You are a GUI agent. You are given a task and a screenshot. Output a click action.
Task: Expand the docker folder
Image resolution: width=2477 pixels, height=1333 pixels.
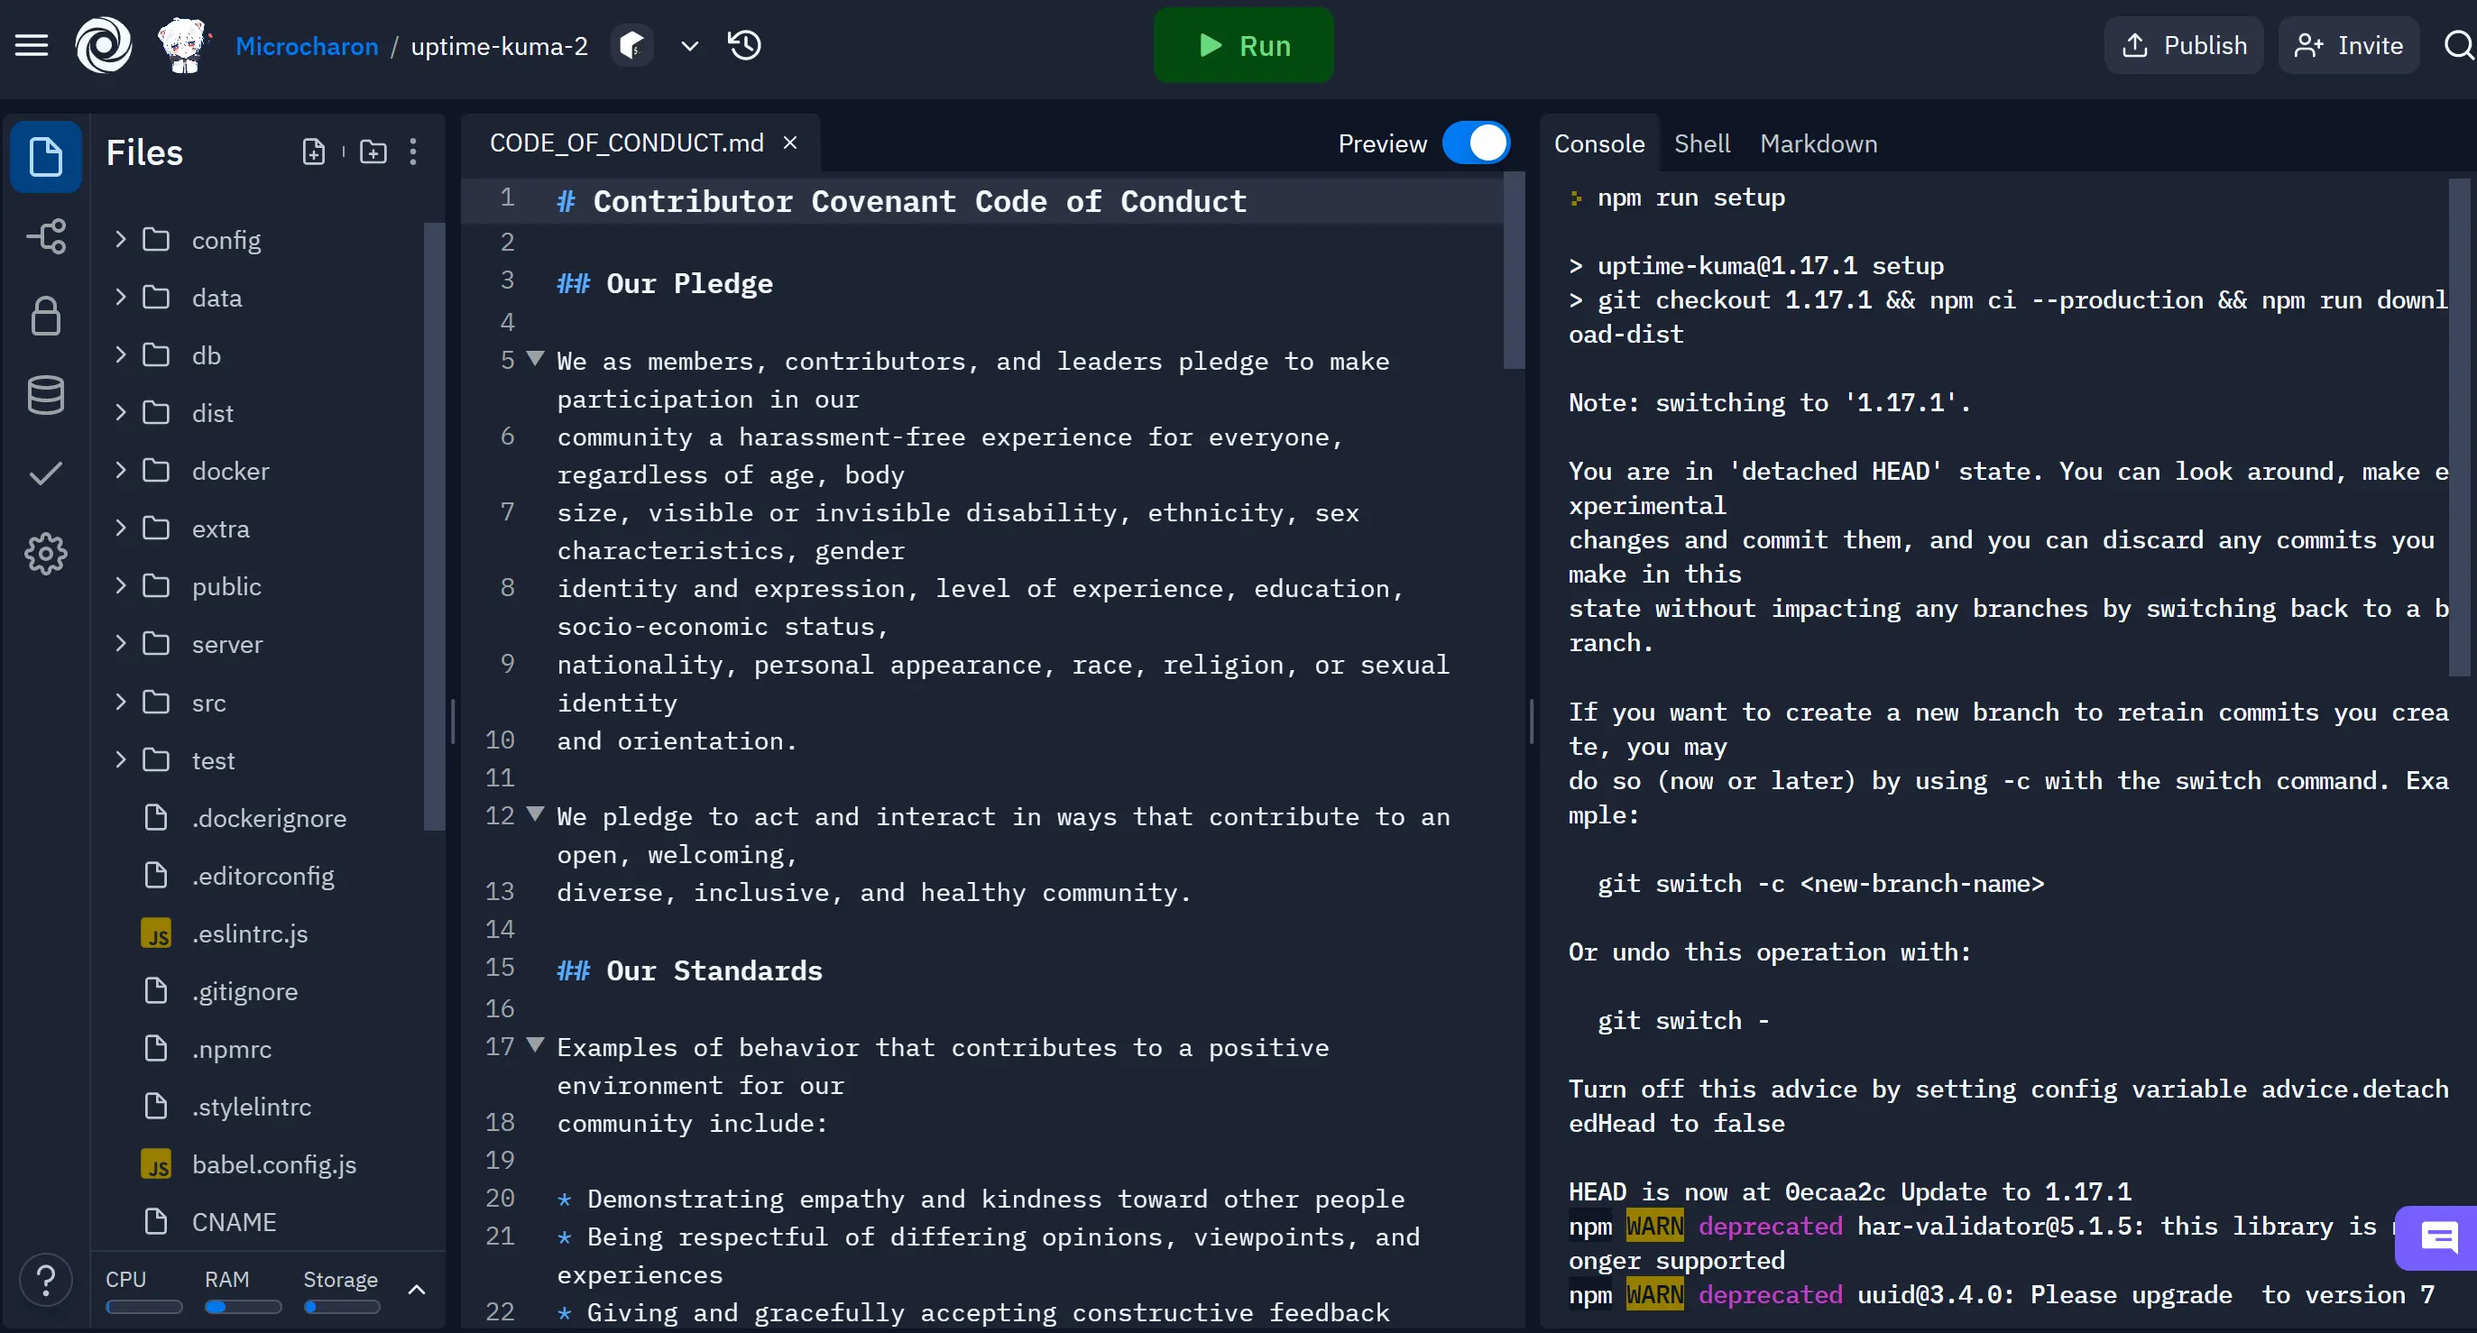(122, 470)
